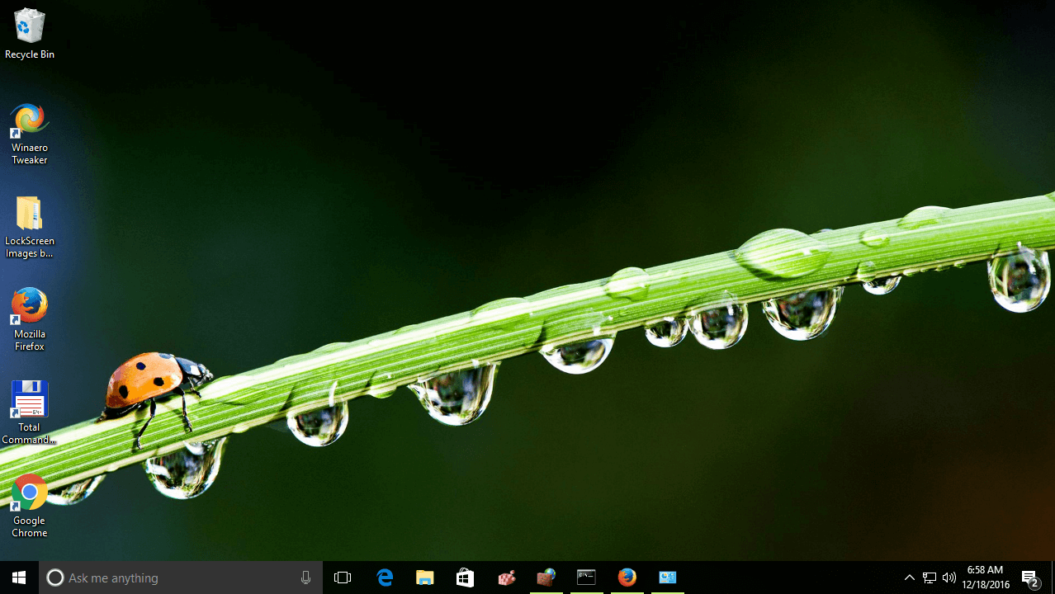
Task: Switch to the Firefox taskbar window
Action: (627, 577)
